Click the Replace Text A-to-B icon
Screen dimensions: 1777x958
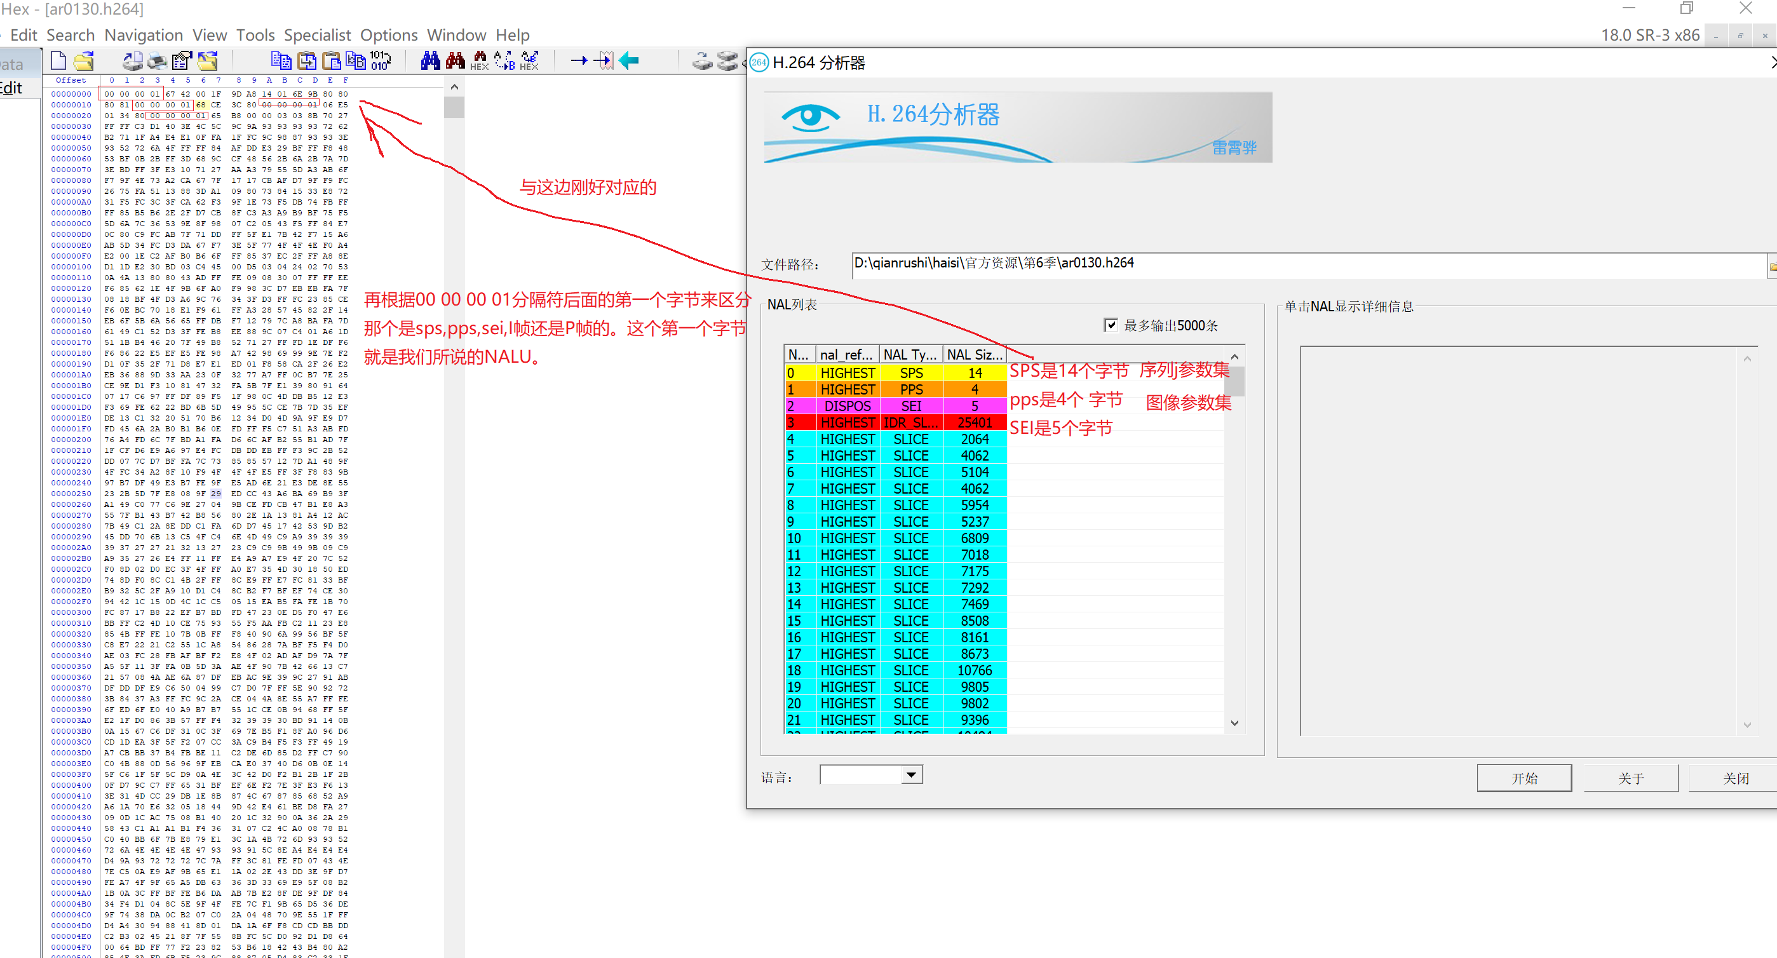[504, 62]
